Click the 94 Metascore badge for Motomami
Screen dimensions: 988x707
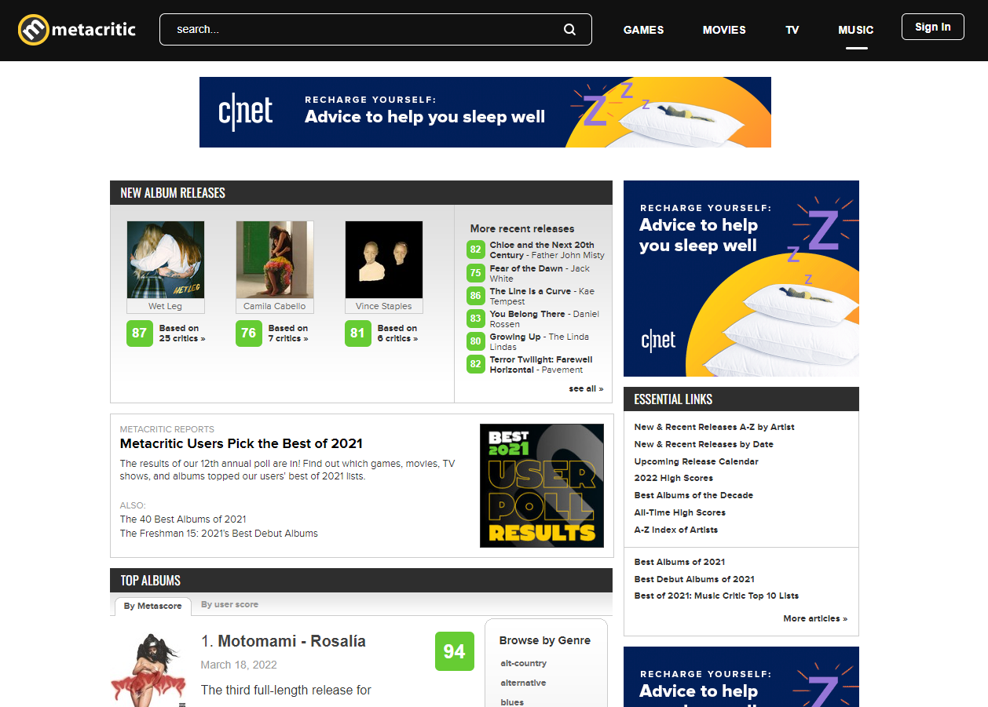coord(454,651)
